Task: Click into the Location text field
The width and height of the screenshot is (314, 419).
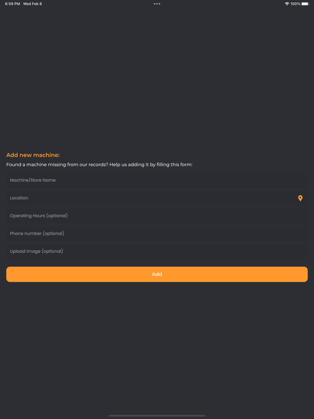Action: 148,198
